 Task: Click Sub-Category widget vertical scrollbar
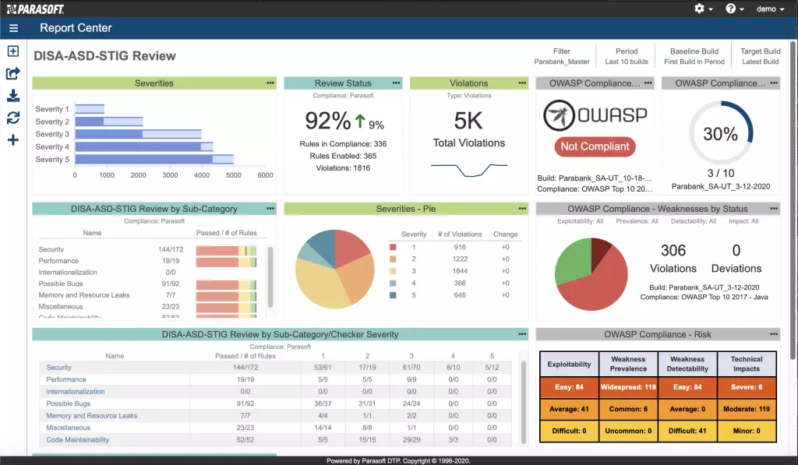(x=270, y=277)
